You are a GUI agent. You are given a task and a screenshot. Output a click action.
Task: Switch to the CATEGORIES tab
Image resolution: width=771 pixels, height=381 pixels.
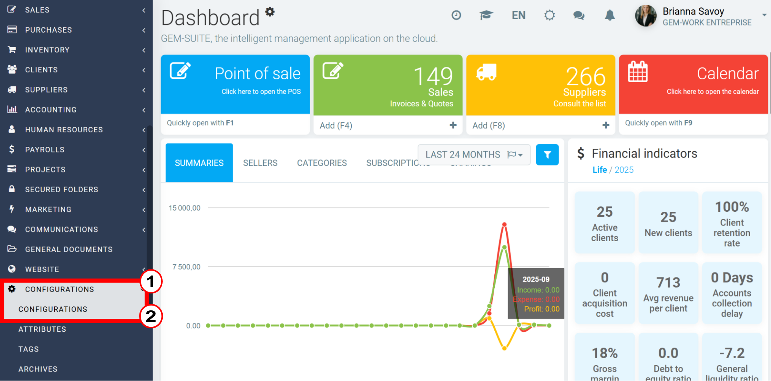(x=322, y=163)
